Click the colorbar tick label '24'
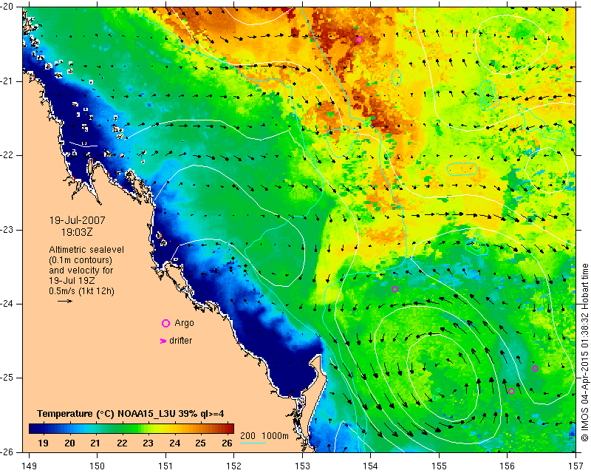Screen dimensions: 591x473 (174, 443)
